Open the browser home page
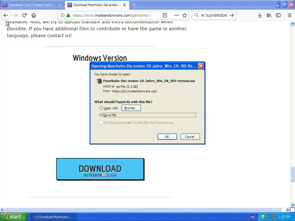This screenshot has height=221, width=295. tap(34, 15)
